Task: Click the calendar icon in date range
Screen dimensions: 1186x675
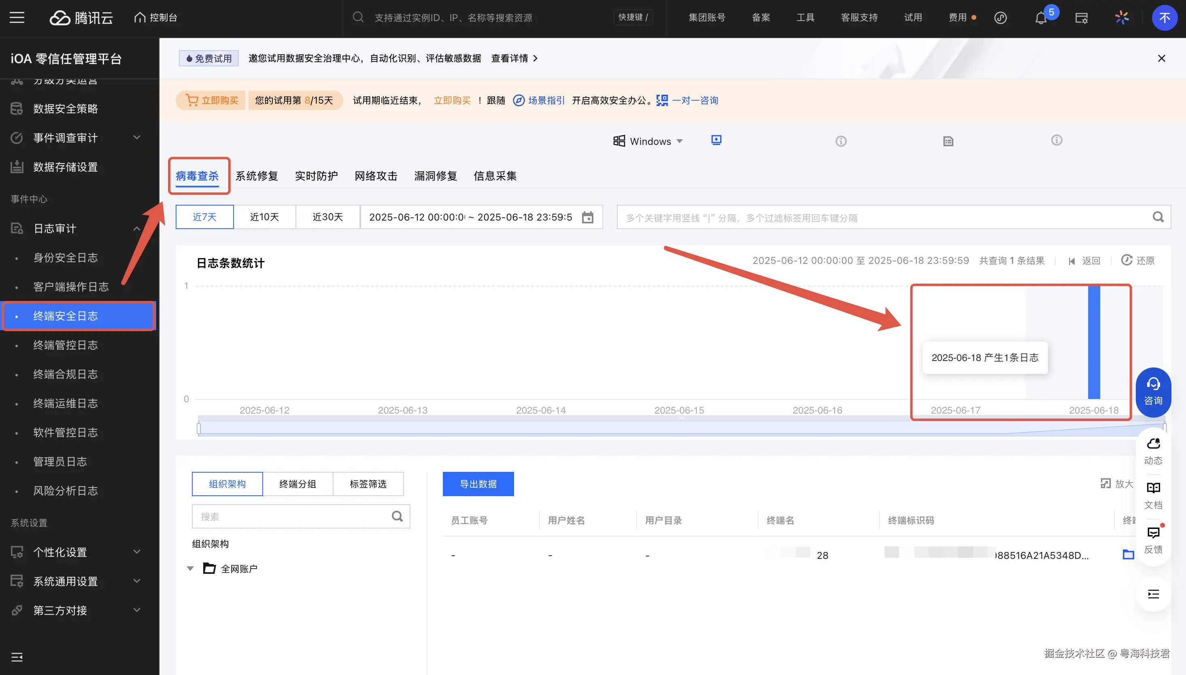Action: [x=587, y=217]
